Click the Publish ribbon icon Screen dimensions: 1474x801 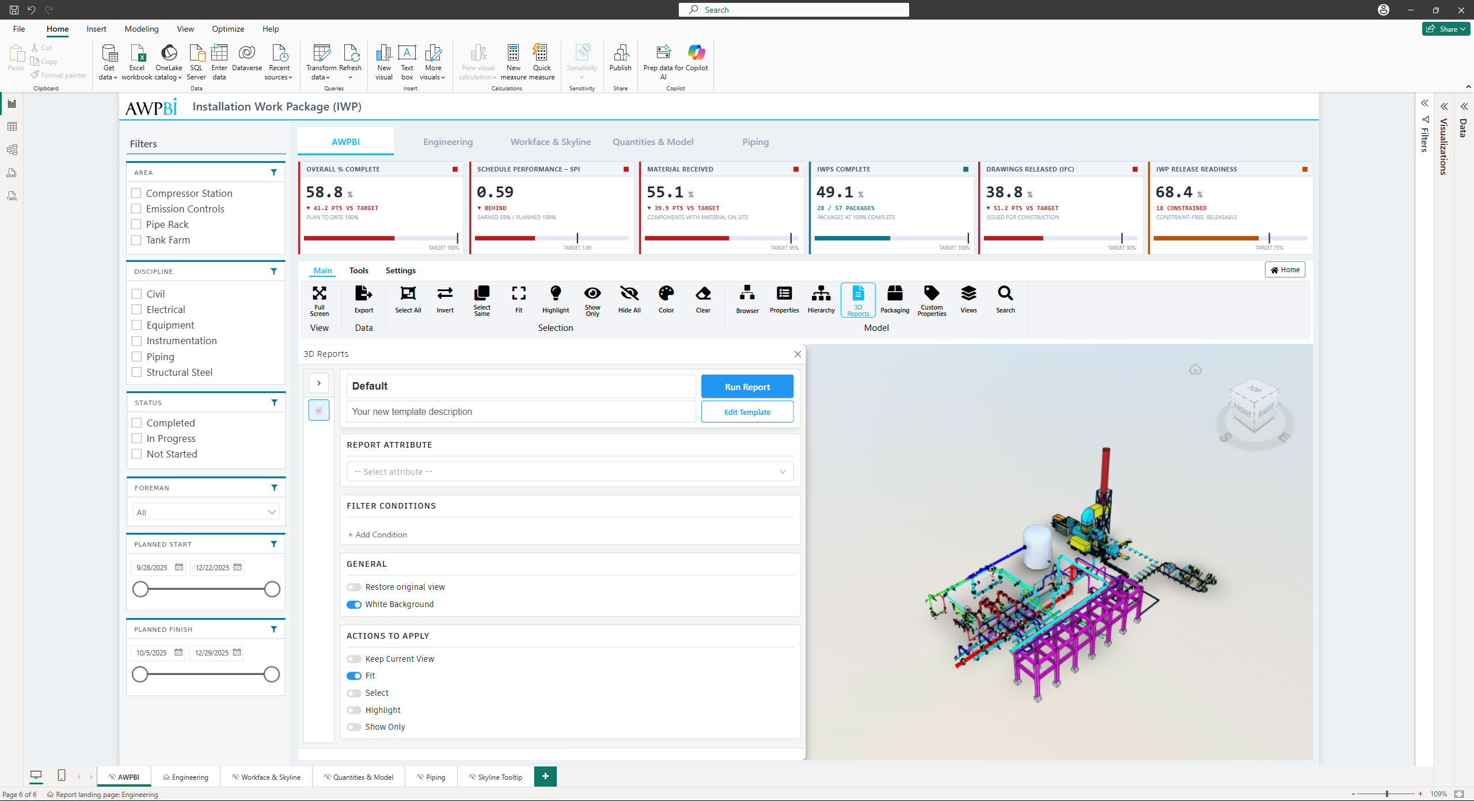coord(620,58)
